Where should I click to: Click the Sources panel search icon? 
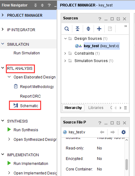(67, 29)
